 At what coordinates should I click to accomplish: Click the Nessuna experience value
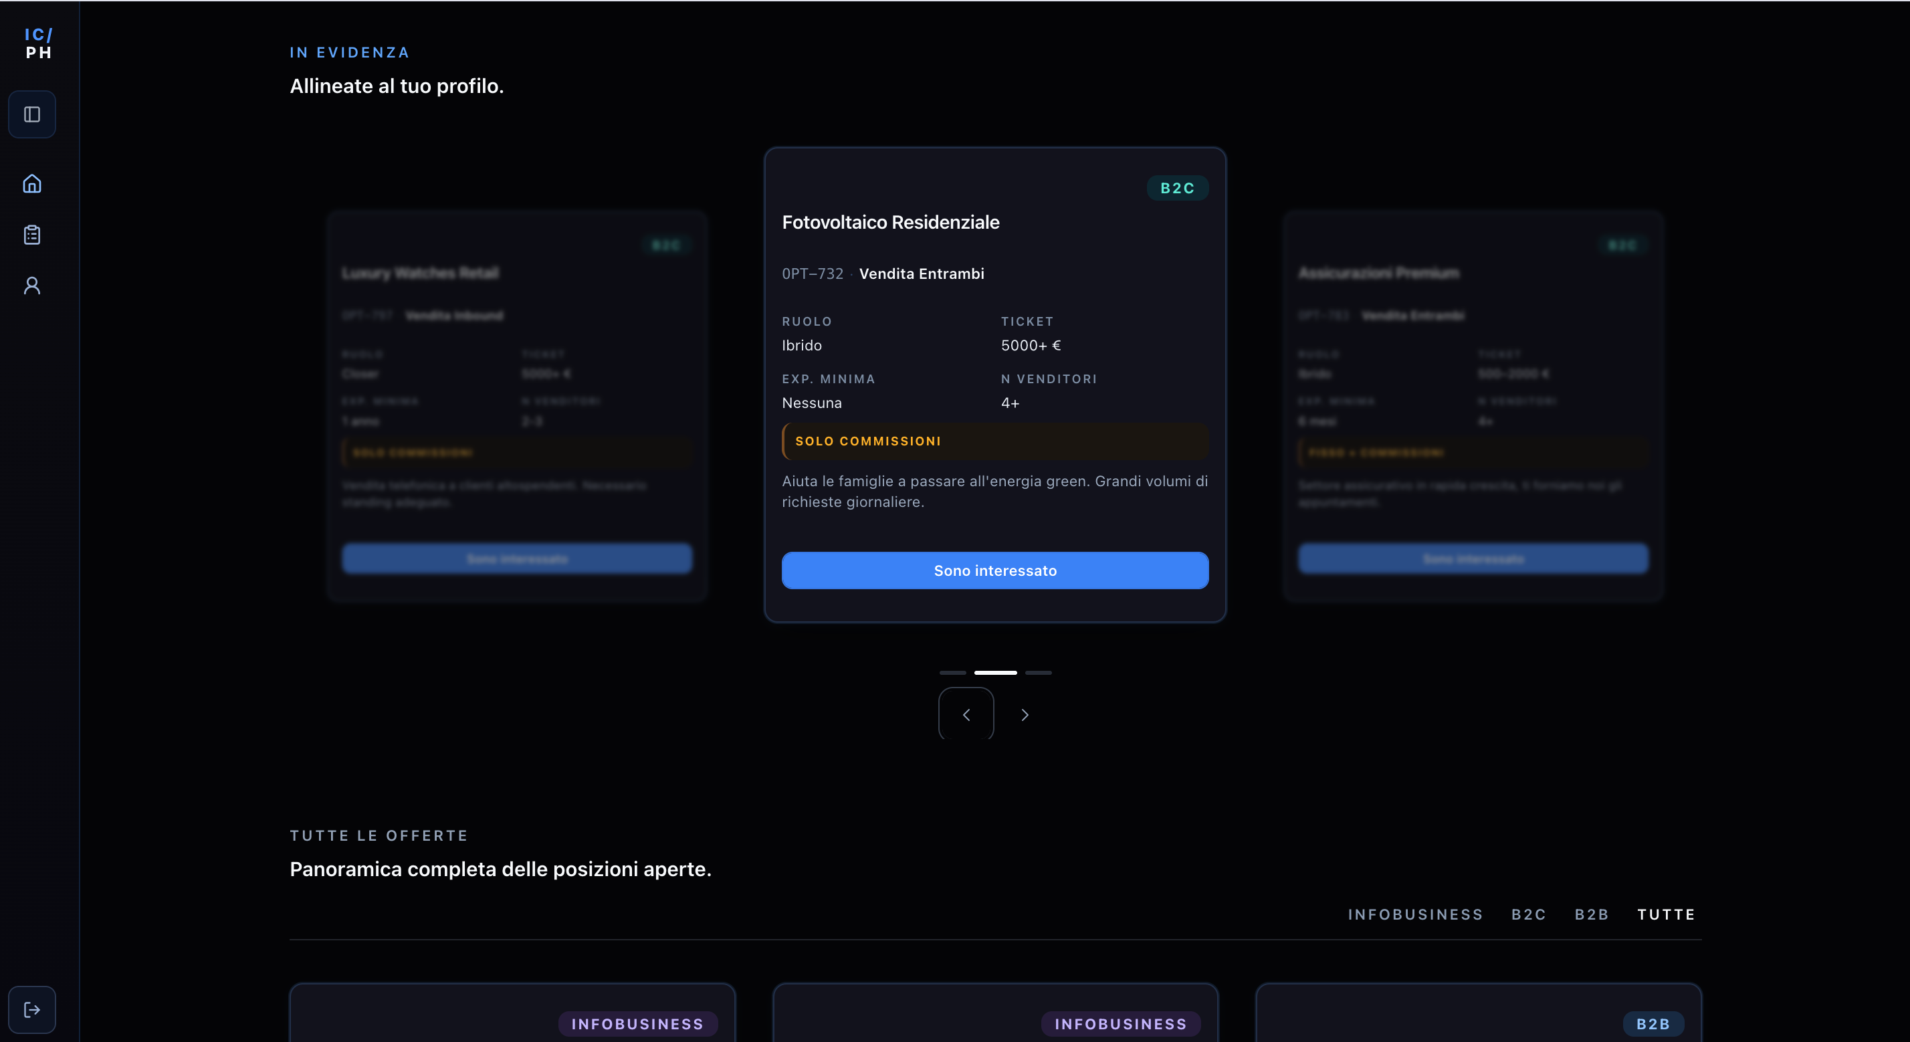812,403
